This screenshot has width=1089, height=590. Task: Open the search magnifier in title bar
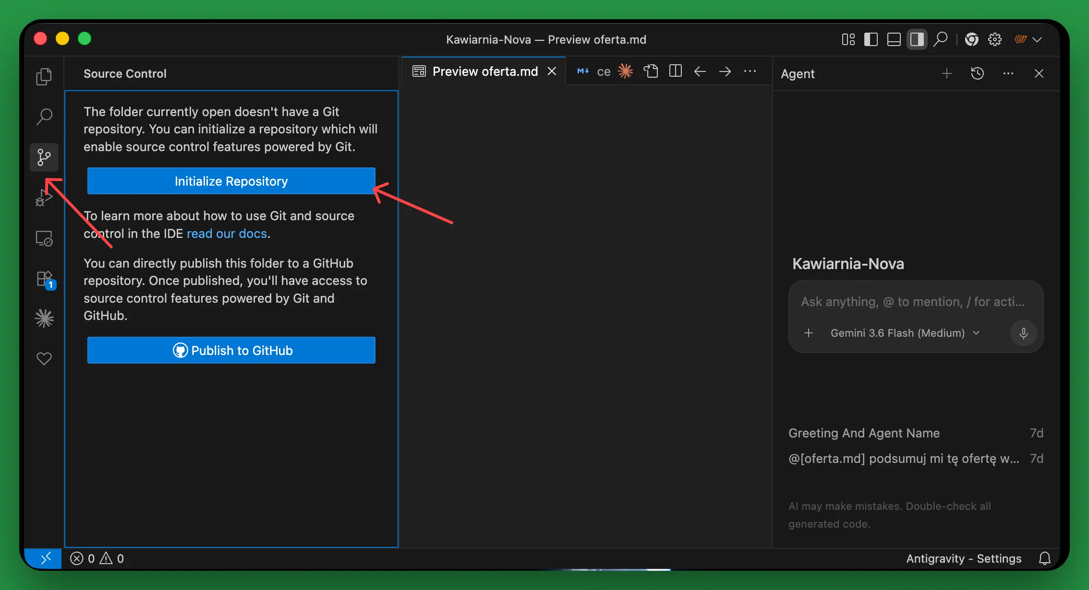point(941,39)
